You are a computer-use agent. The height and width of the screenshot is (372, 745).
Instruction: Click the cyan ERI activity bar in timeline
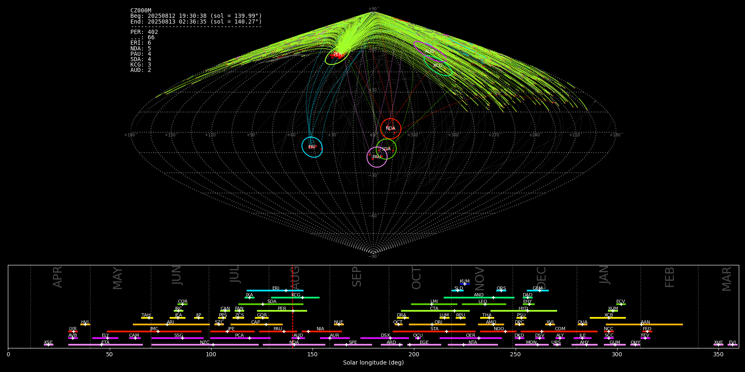pos(275,291)
